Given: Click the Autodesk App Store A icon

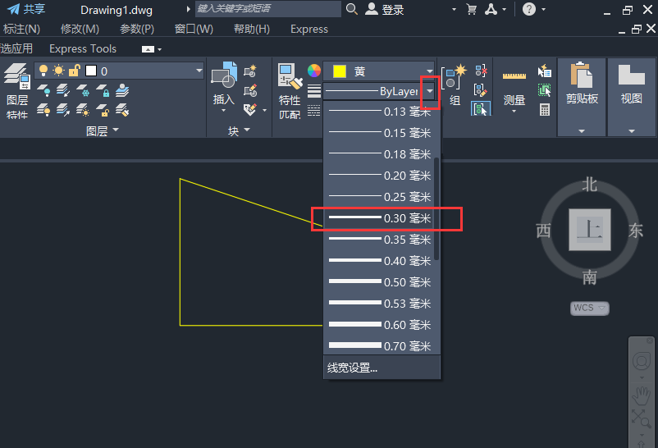Looking at the screenshot, I should [x=491, y=9].
